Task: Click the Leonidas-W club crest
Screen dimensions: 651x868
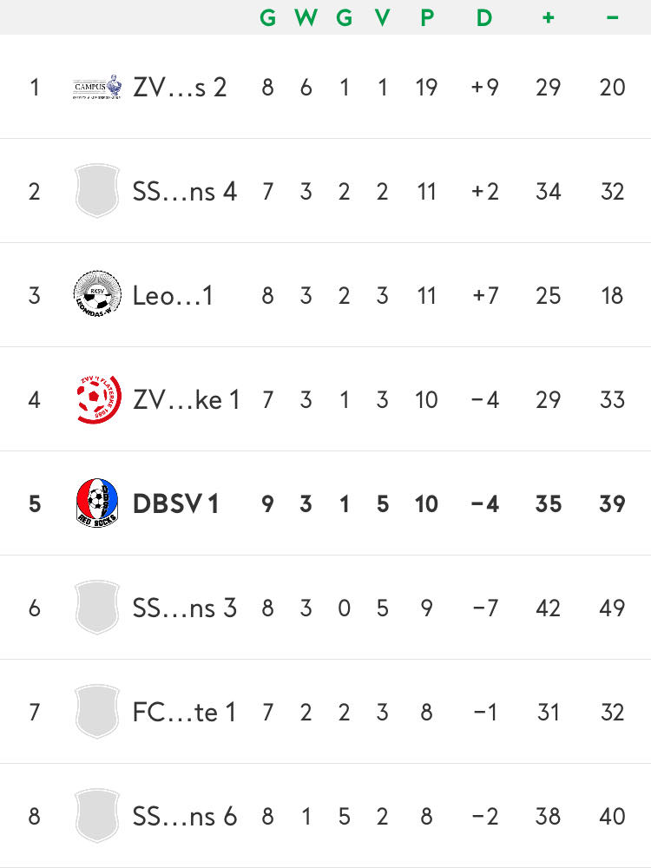Action: (x=97, y=295)
